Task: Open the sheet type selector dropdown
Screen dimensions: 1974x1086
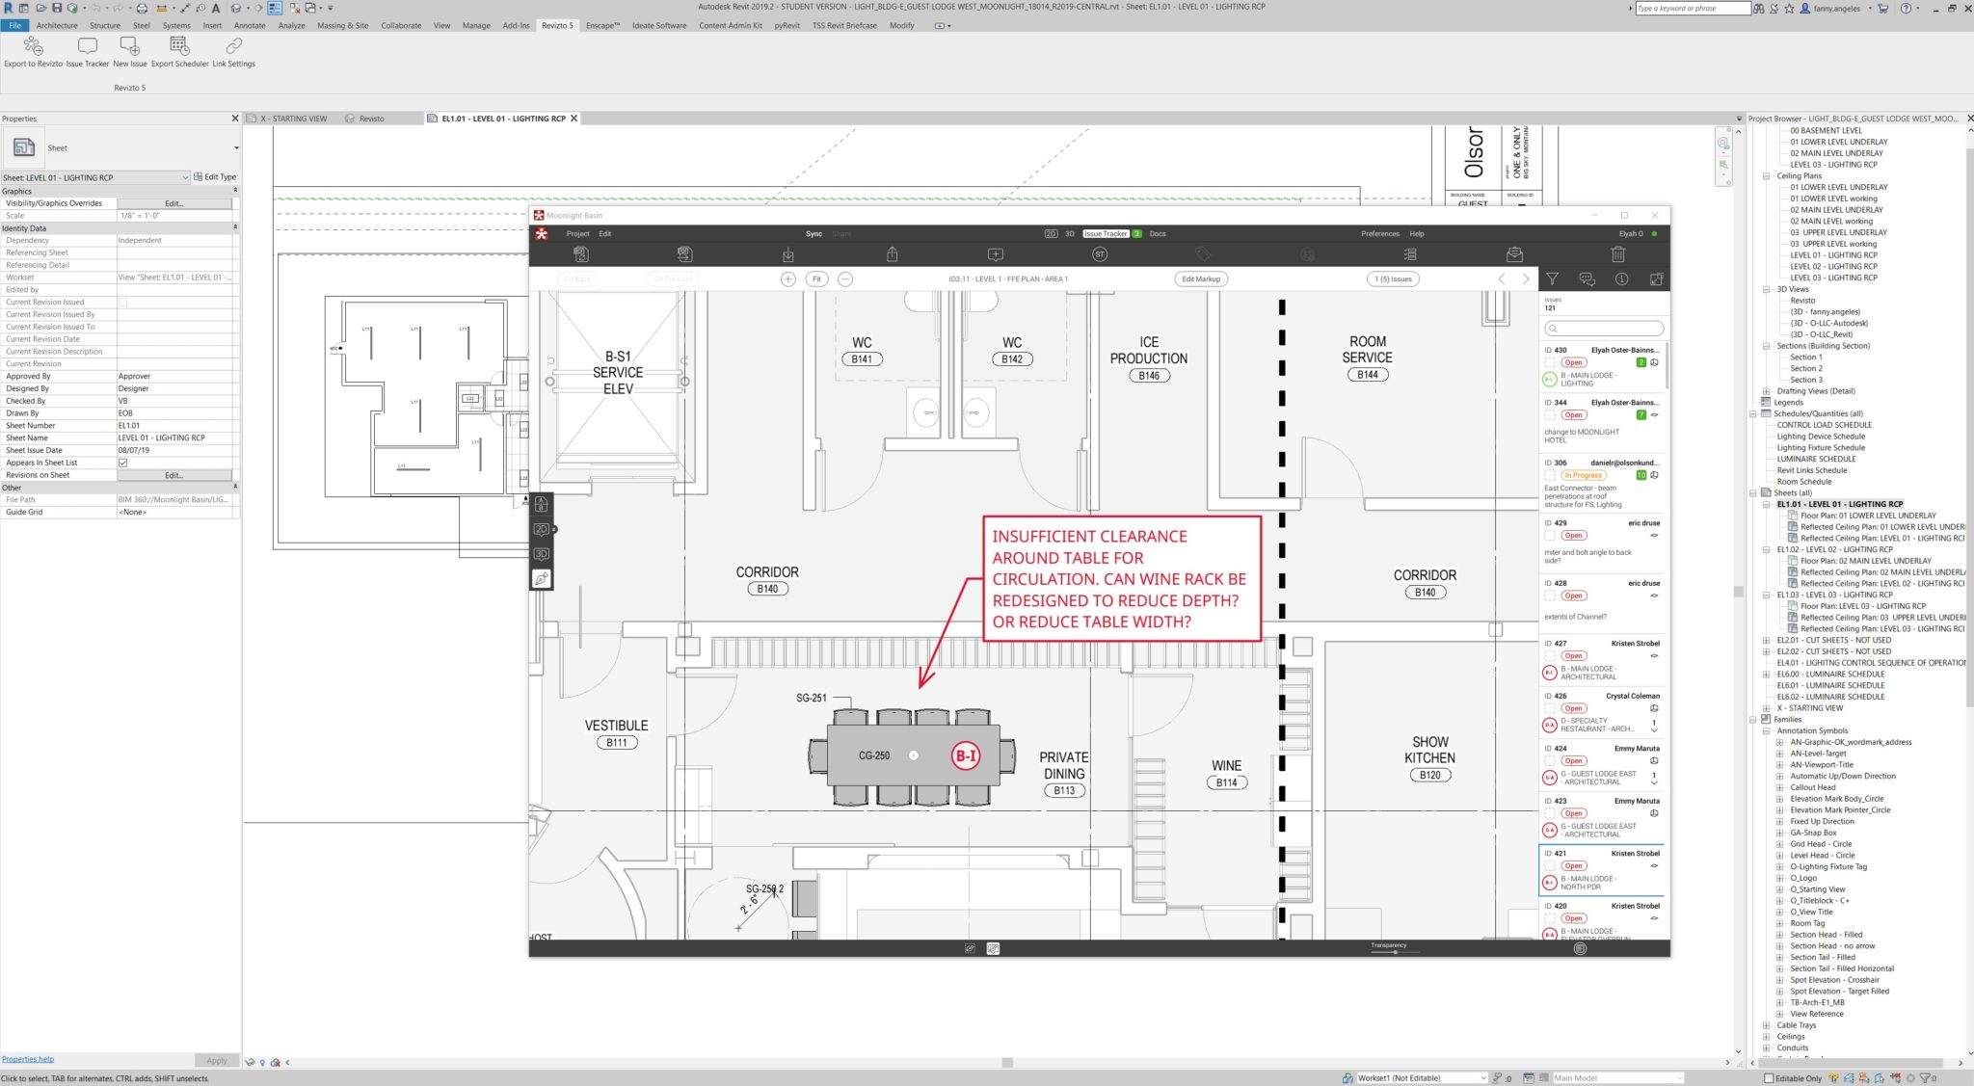Action: pos(236,148)
